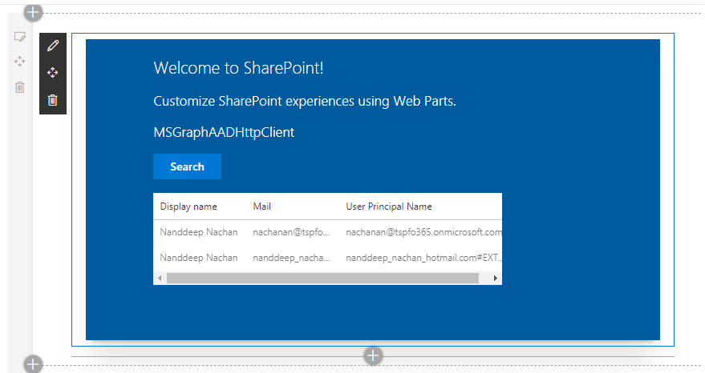Click the move web part icon in dark toolbar
Viewport: 705px width, 373px height.
(53, 73)
